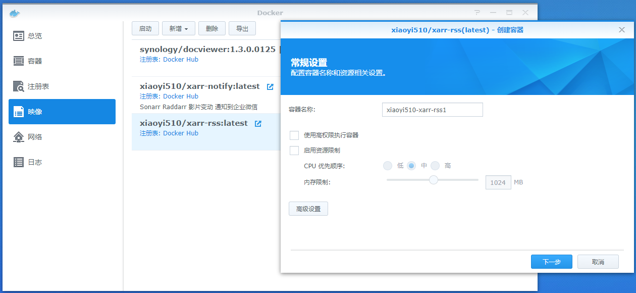
Task: Open the Docker Hub link under xarr-rss
Action: [181, 133]
